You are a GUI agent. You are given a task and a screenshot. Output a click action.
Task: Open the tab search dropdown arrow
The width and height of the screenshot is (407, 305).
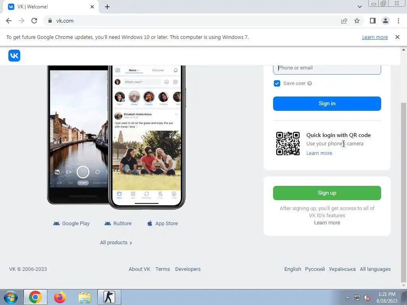(x=359, y=7)
